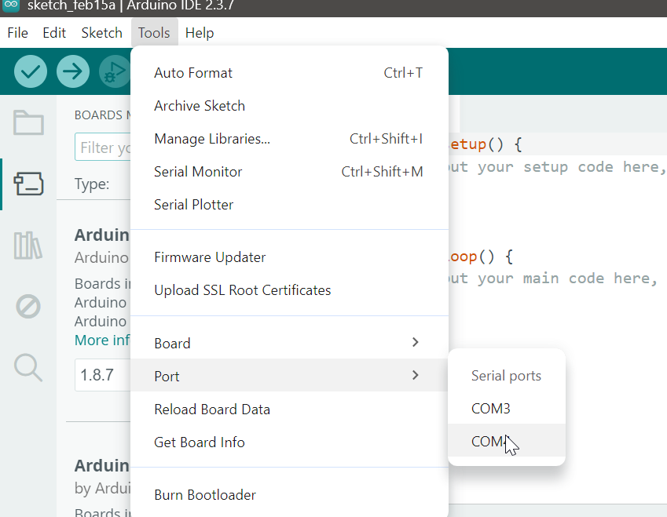The width and height of the screenshot is (667, 517).
Task: Start debugging with the Debug icon
Action: 114,72
